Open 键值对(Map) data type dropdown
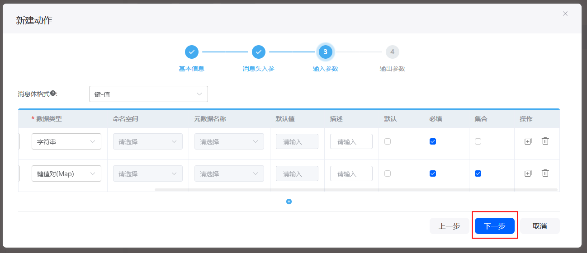The height and width of the screenshot is (253, 587). pyautogui.click(x=66, y=173)
